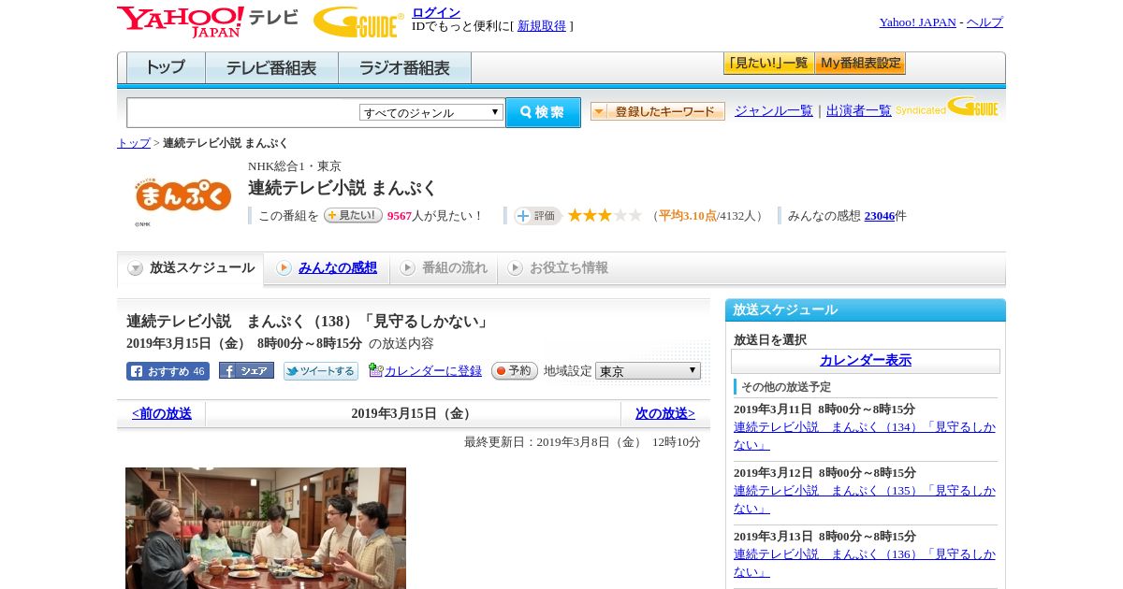Screen dimensions: 1123x589
Task: Click the search keyword input field
Action: tap(243, 112)
